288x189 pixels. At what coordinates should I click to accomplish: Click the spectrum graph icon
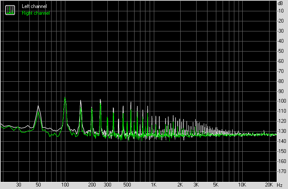point(10,10)
